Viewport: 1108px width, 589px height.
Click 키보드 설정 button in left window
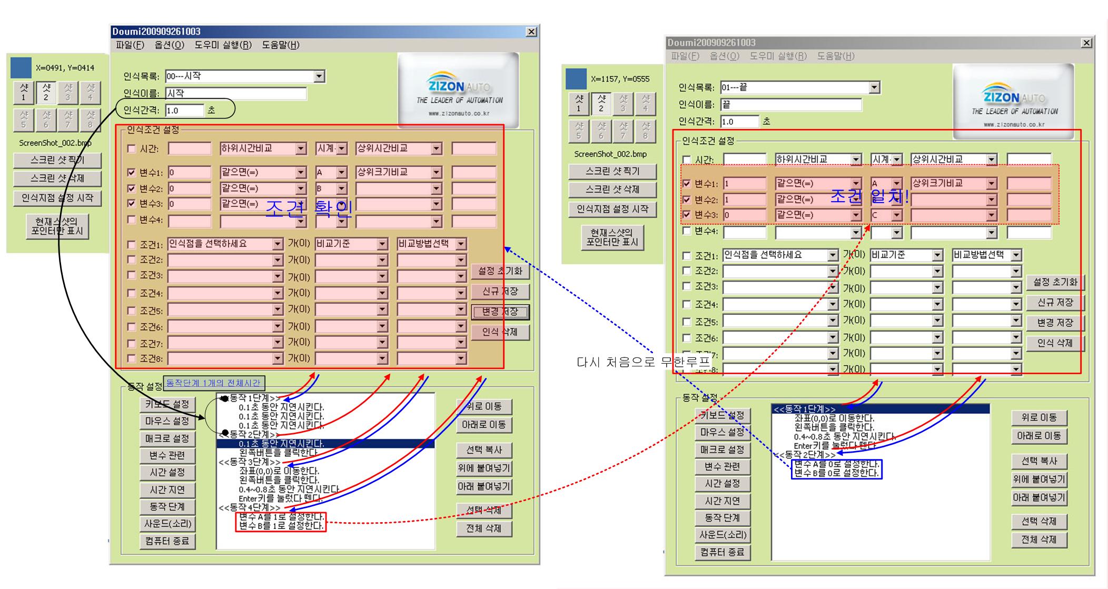(x=167, y=404)
